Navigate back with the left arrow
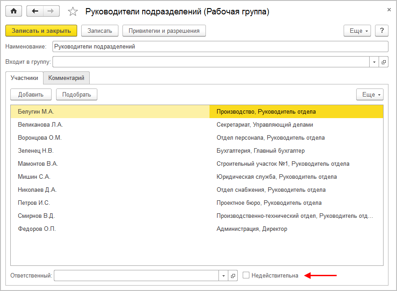This screenshot has width=397, height=291. [x=35, y=11]
